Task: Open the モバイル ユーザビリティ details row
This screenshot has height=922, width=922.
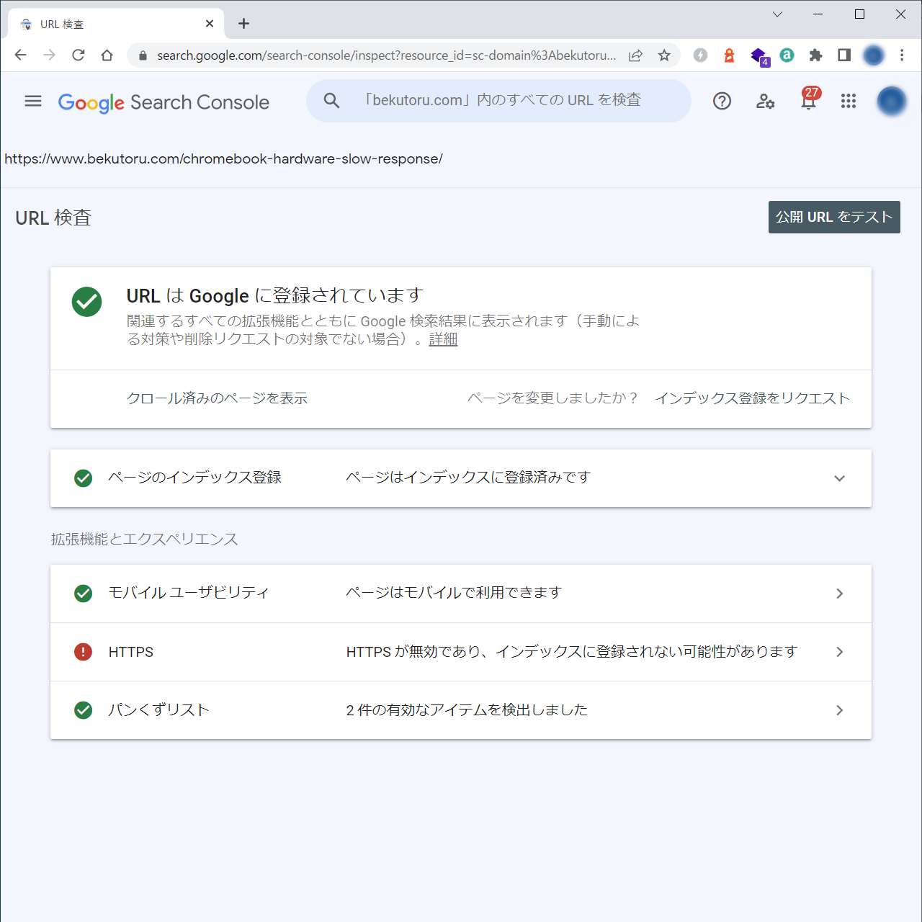Action: coord(461,594)
